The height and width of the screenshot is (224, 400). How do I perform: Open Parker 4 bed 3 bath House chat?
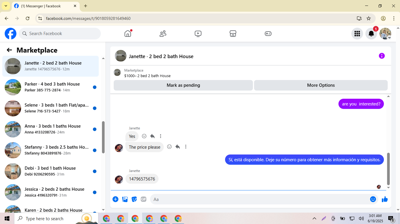[x=50, y=87]
